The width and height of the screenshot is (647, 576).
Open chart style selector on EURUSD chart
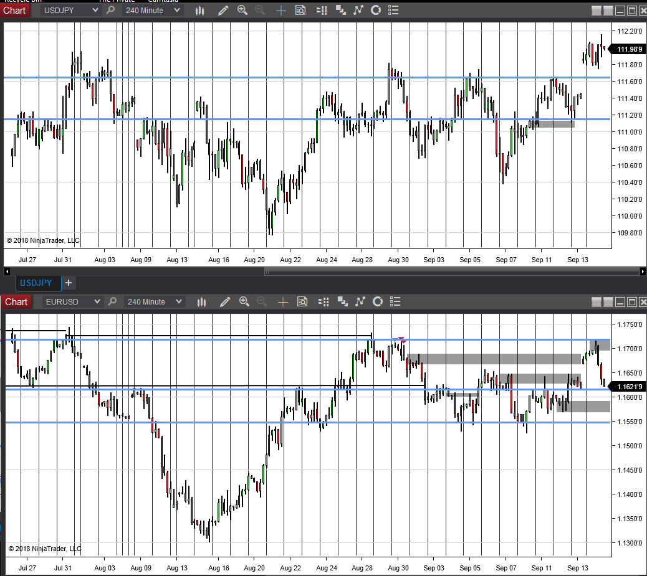[x=201, y=302]
